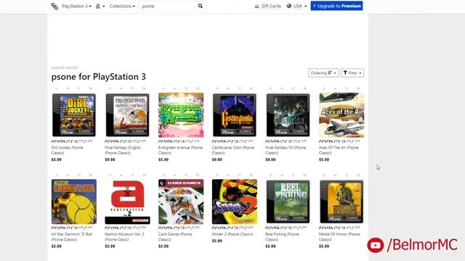
Task: Click Upgrade to Premium button
Action: pyautogui.click(x=336, y=6)
